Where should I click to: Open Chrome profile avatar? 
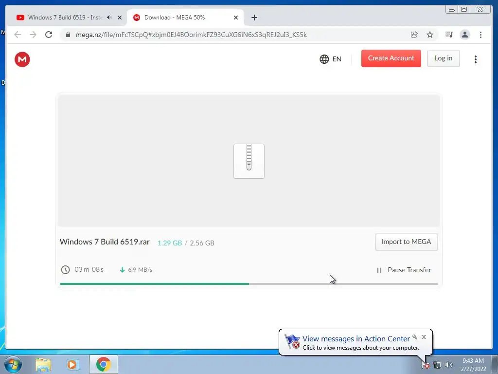click(x=464, y=35)
